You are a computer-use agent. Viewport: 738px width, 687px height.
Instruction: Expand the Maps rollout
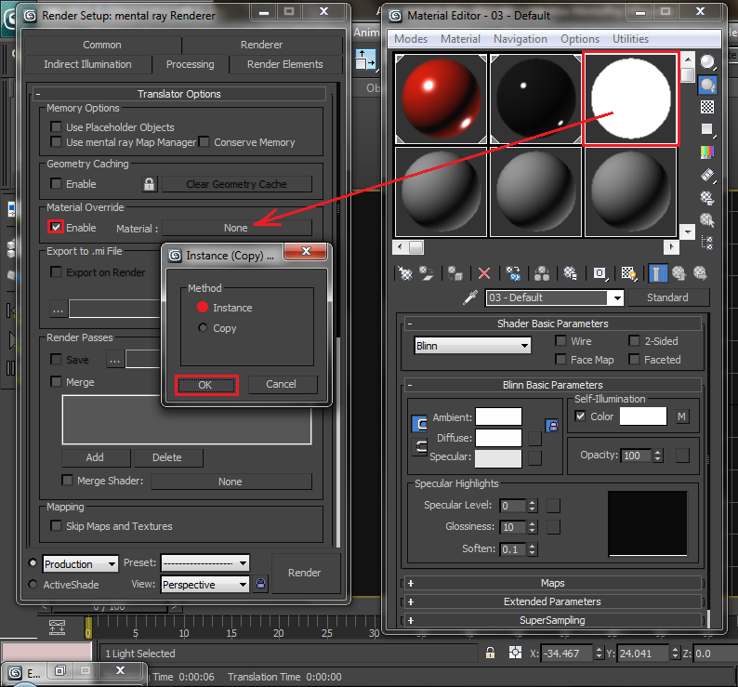pyautogui.click(x=552, y=583)
